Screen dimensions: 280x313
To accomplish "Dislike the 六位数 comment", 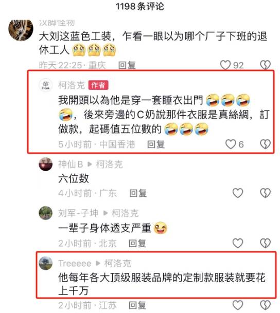I will pos(265,193).
